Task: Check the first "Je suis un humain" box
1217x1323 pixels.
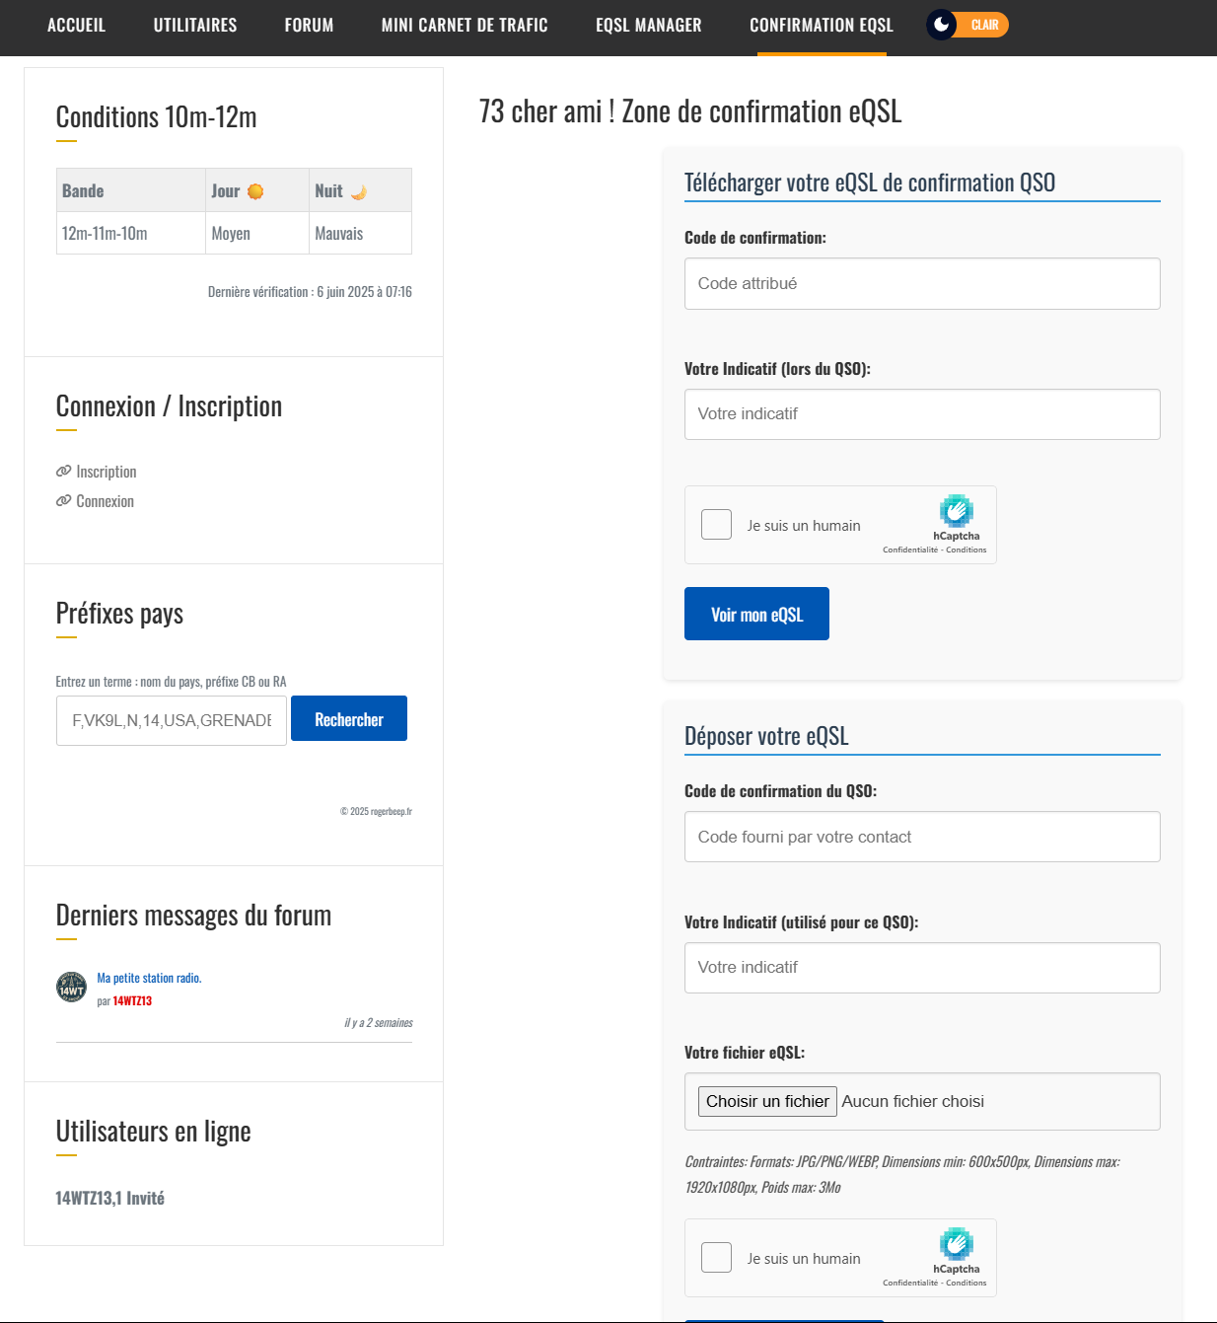Action: point(716,524)
